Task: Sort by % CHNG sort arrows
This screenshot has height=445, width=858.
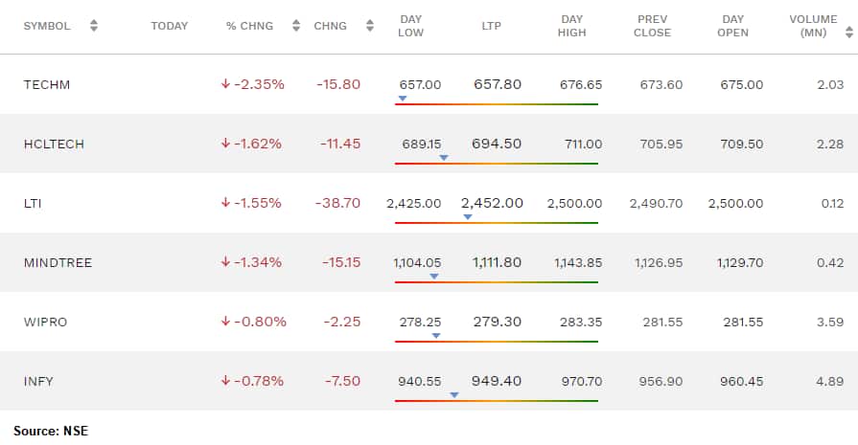Action: (x=296, y=26)
